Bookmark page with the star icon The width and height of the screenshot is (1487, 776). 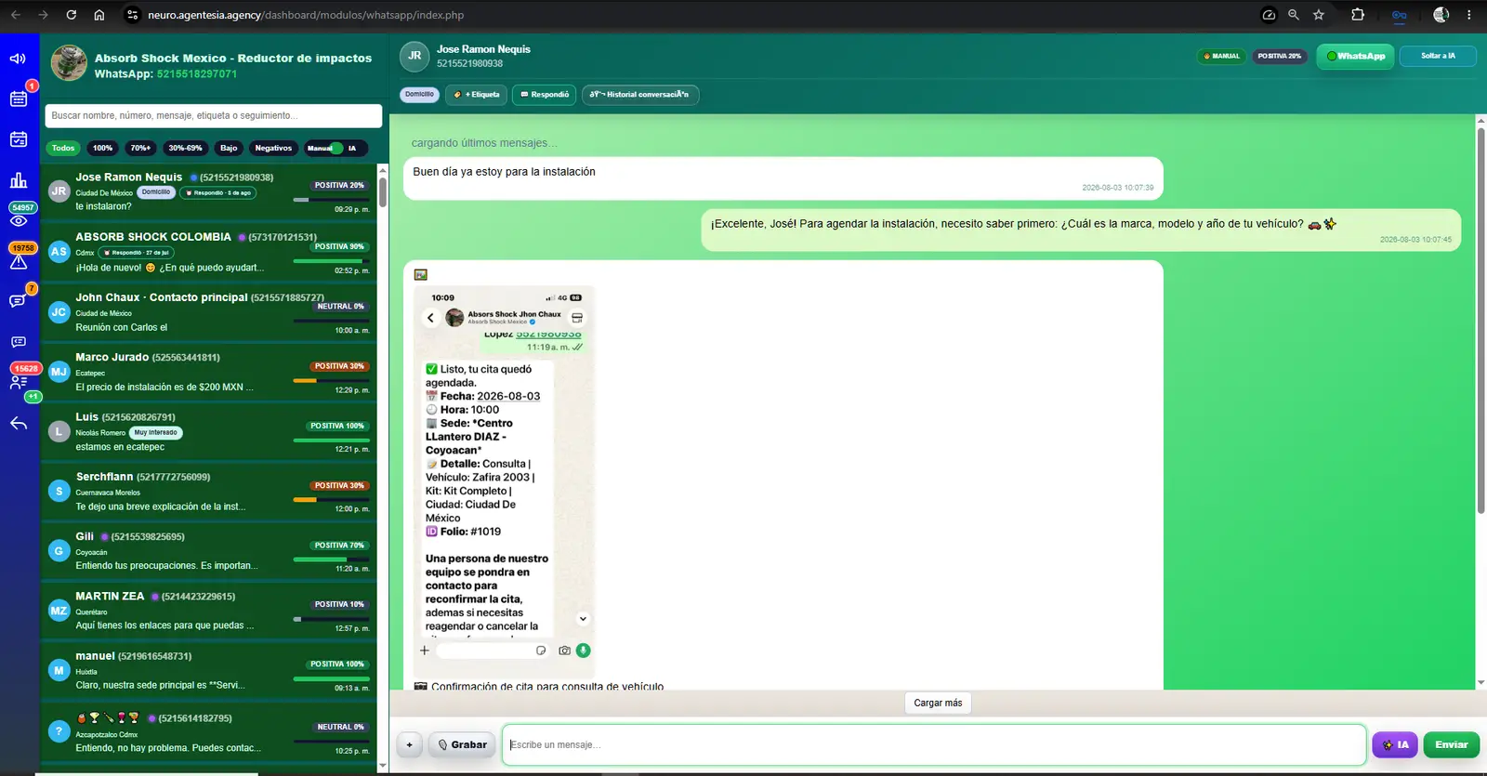[1319, 15]
